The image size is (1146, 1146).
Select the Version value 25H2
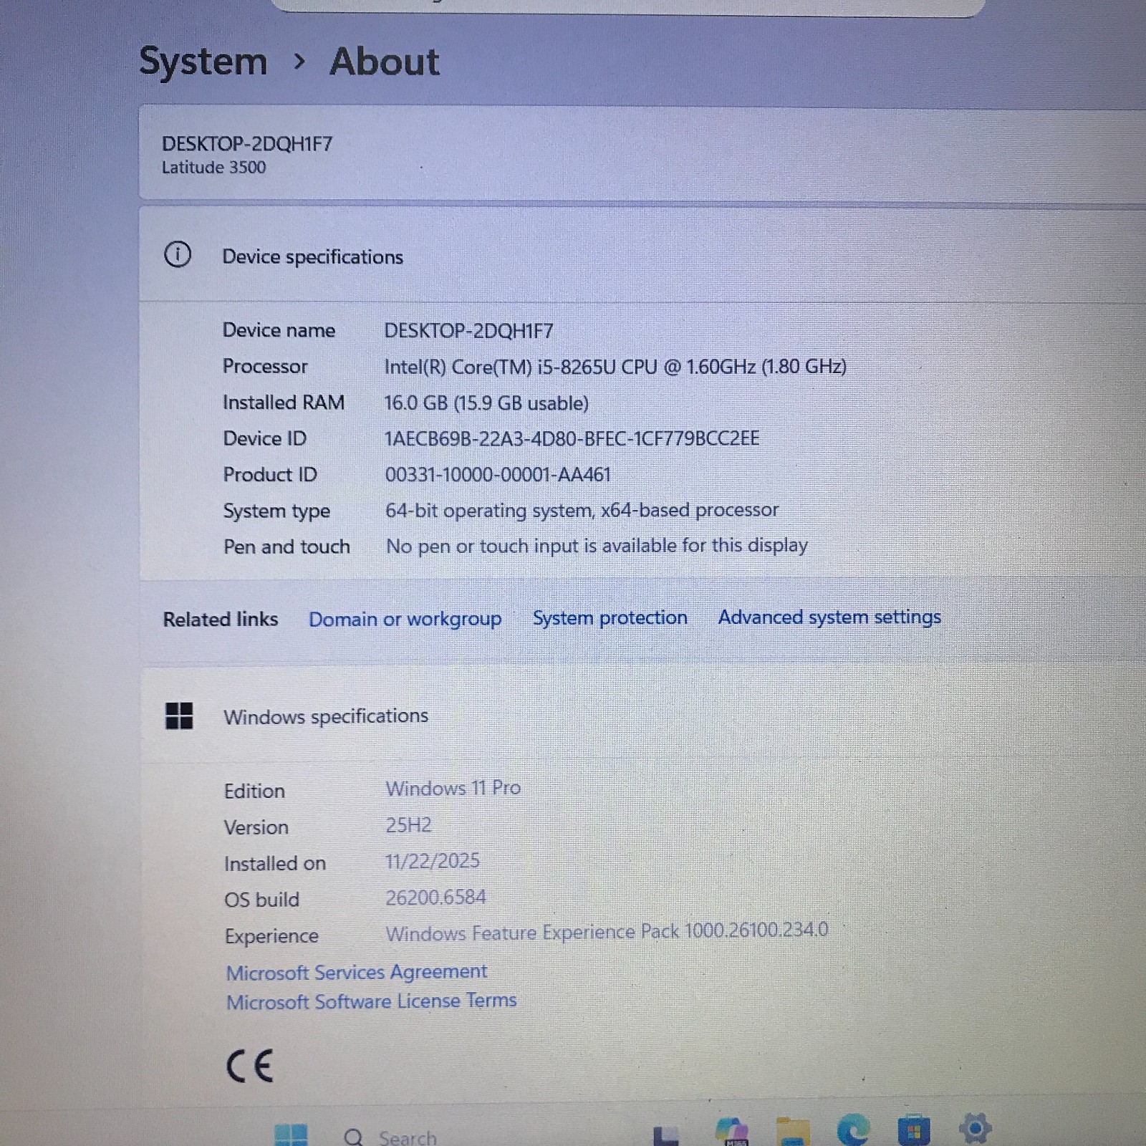(x=408, y=825)
